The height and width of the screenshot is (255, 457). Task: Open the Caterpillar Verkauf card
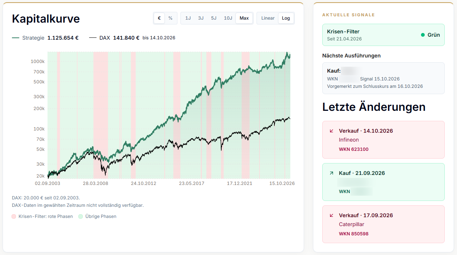383,224
